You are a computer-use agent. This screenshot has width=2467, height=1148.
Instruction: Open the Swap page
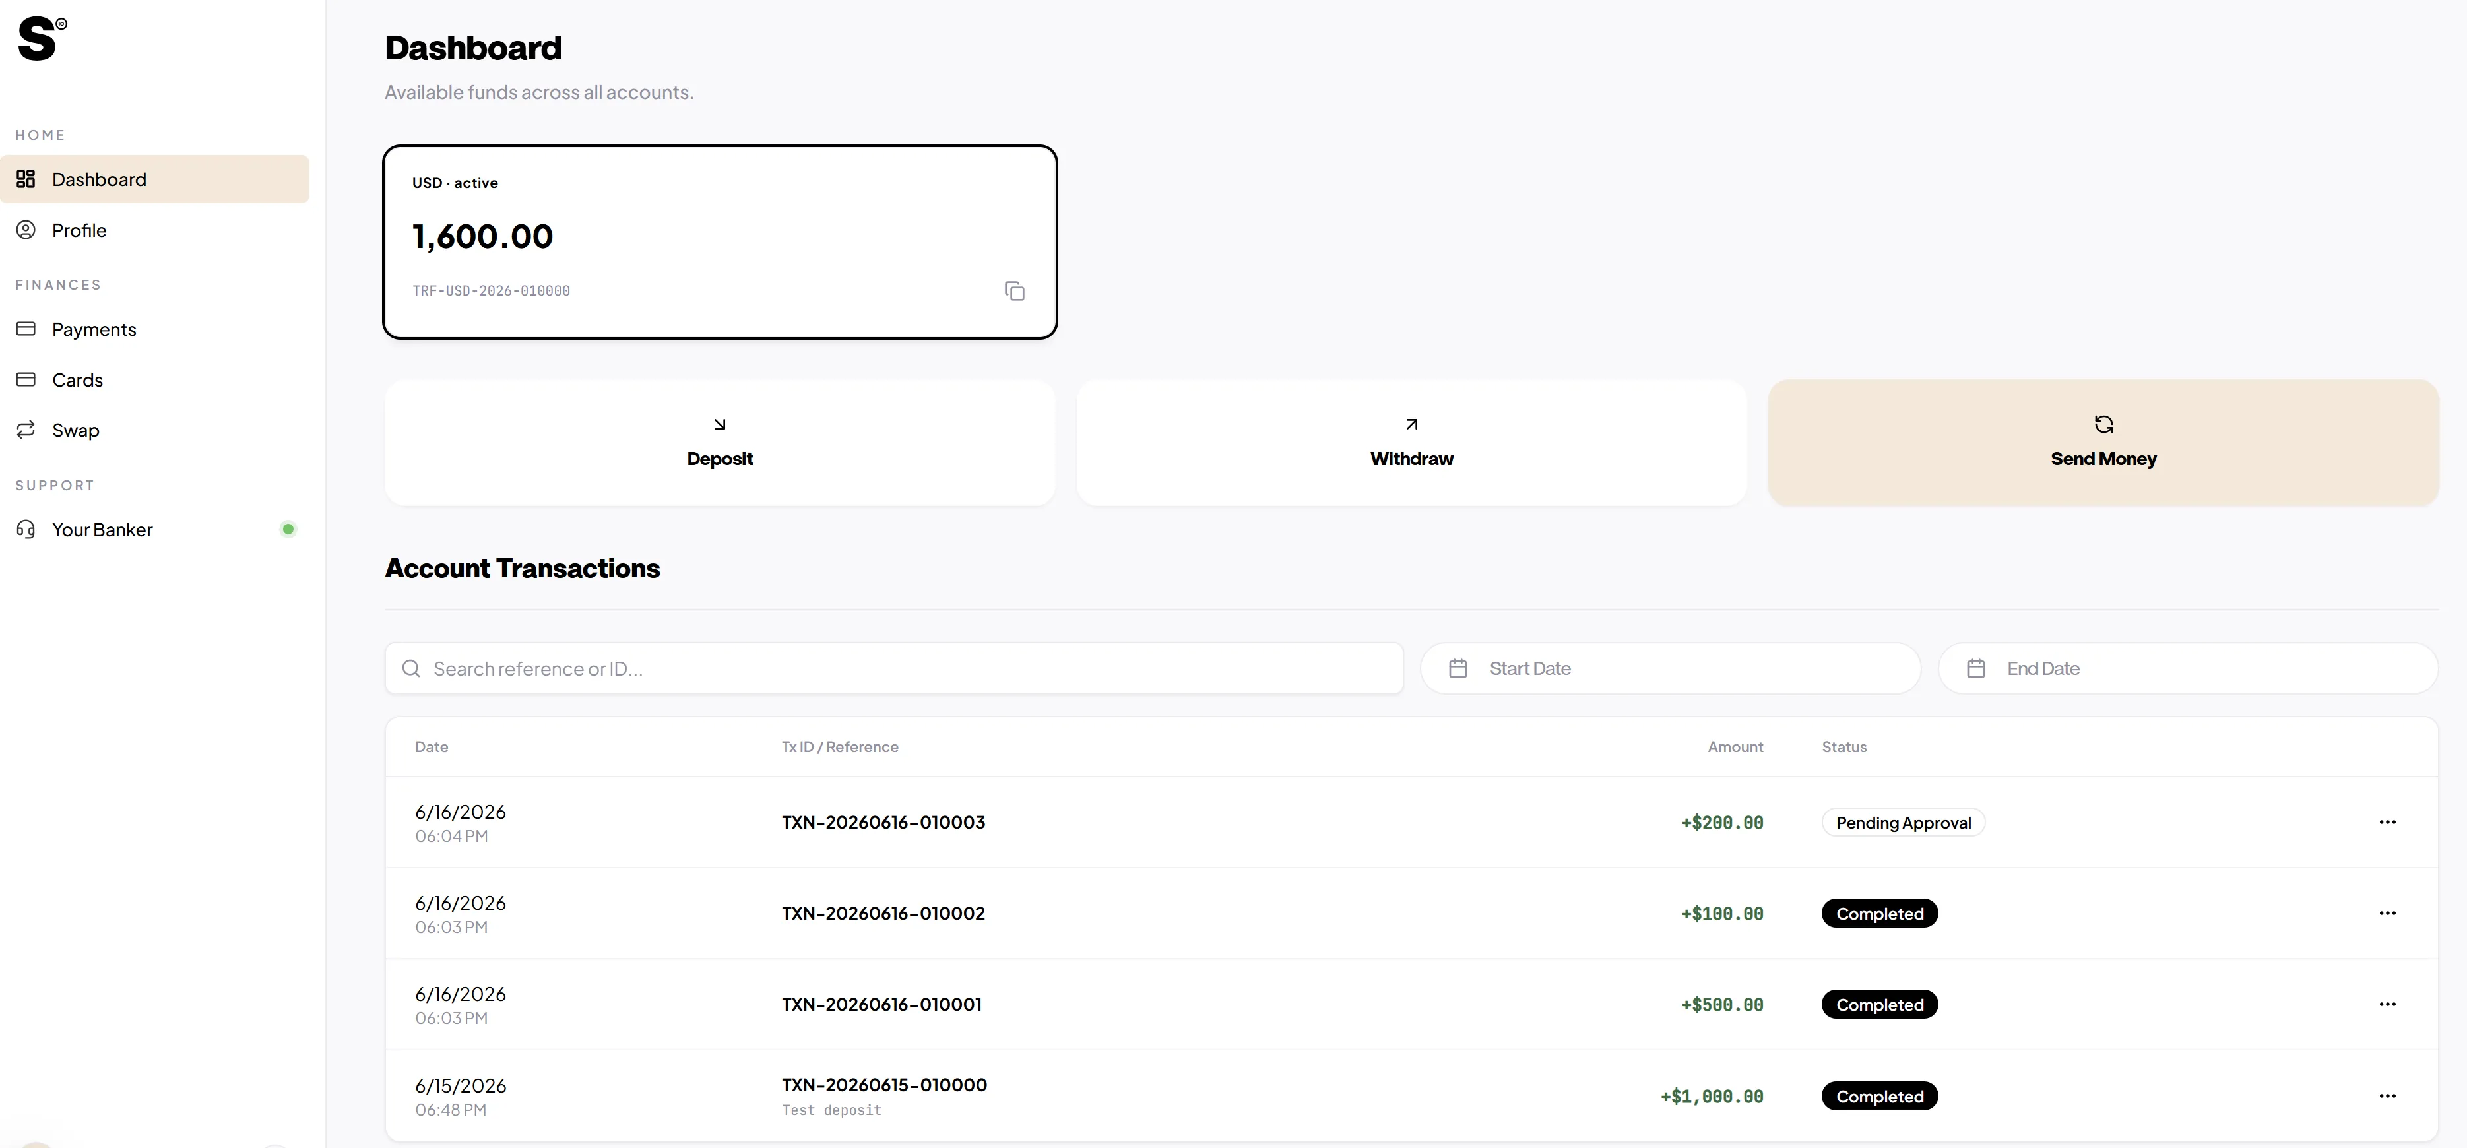(154, 430)
